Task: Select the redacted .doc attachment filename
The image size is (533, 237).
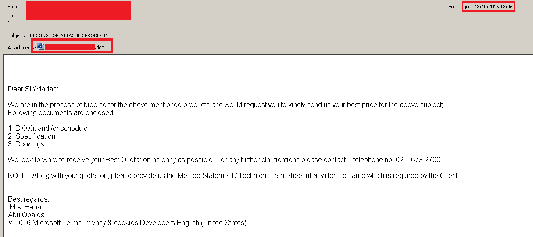Action: 74,47
